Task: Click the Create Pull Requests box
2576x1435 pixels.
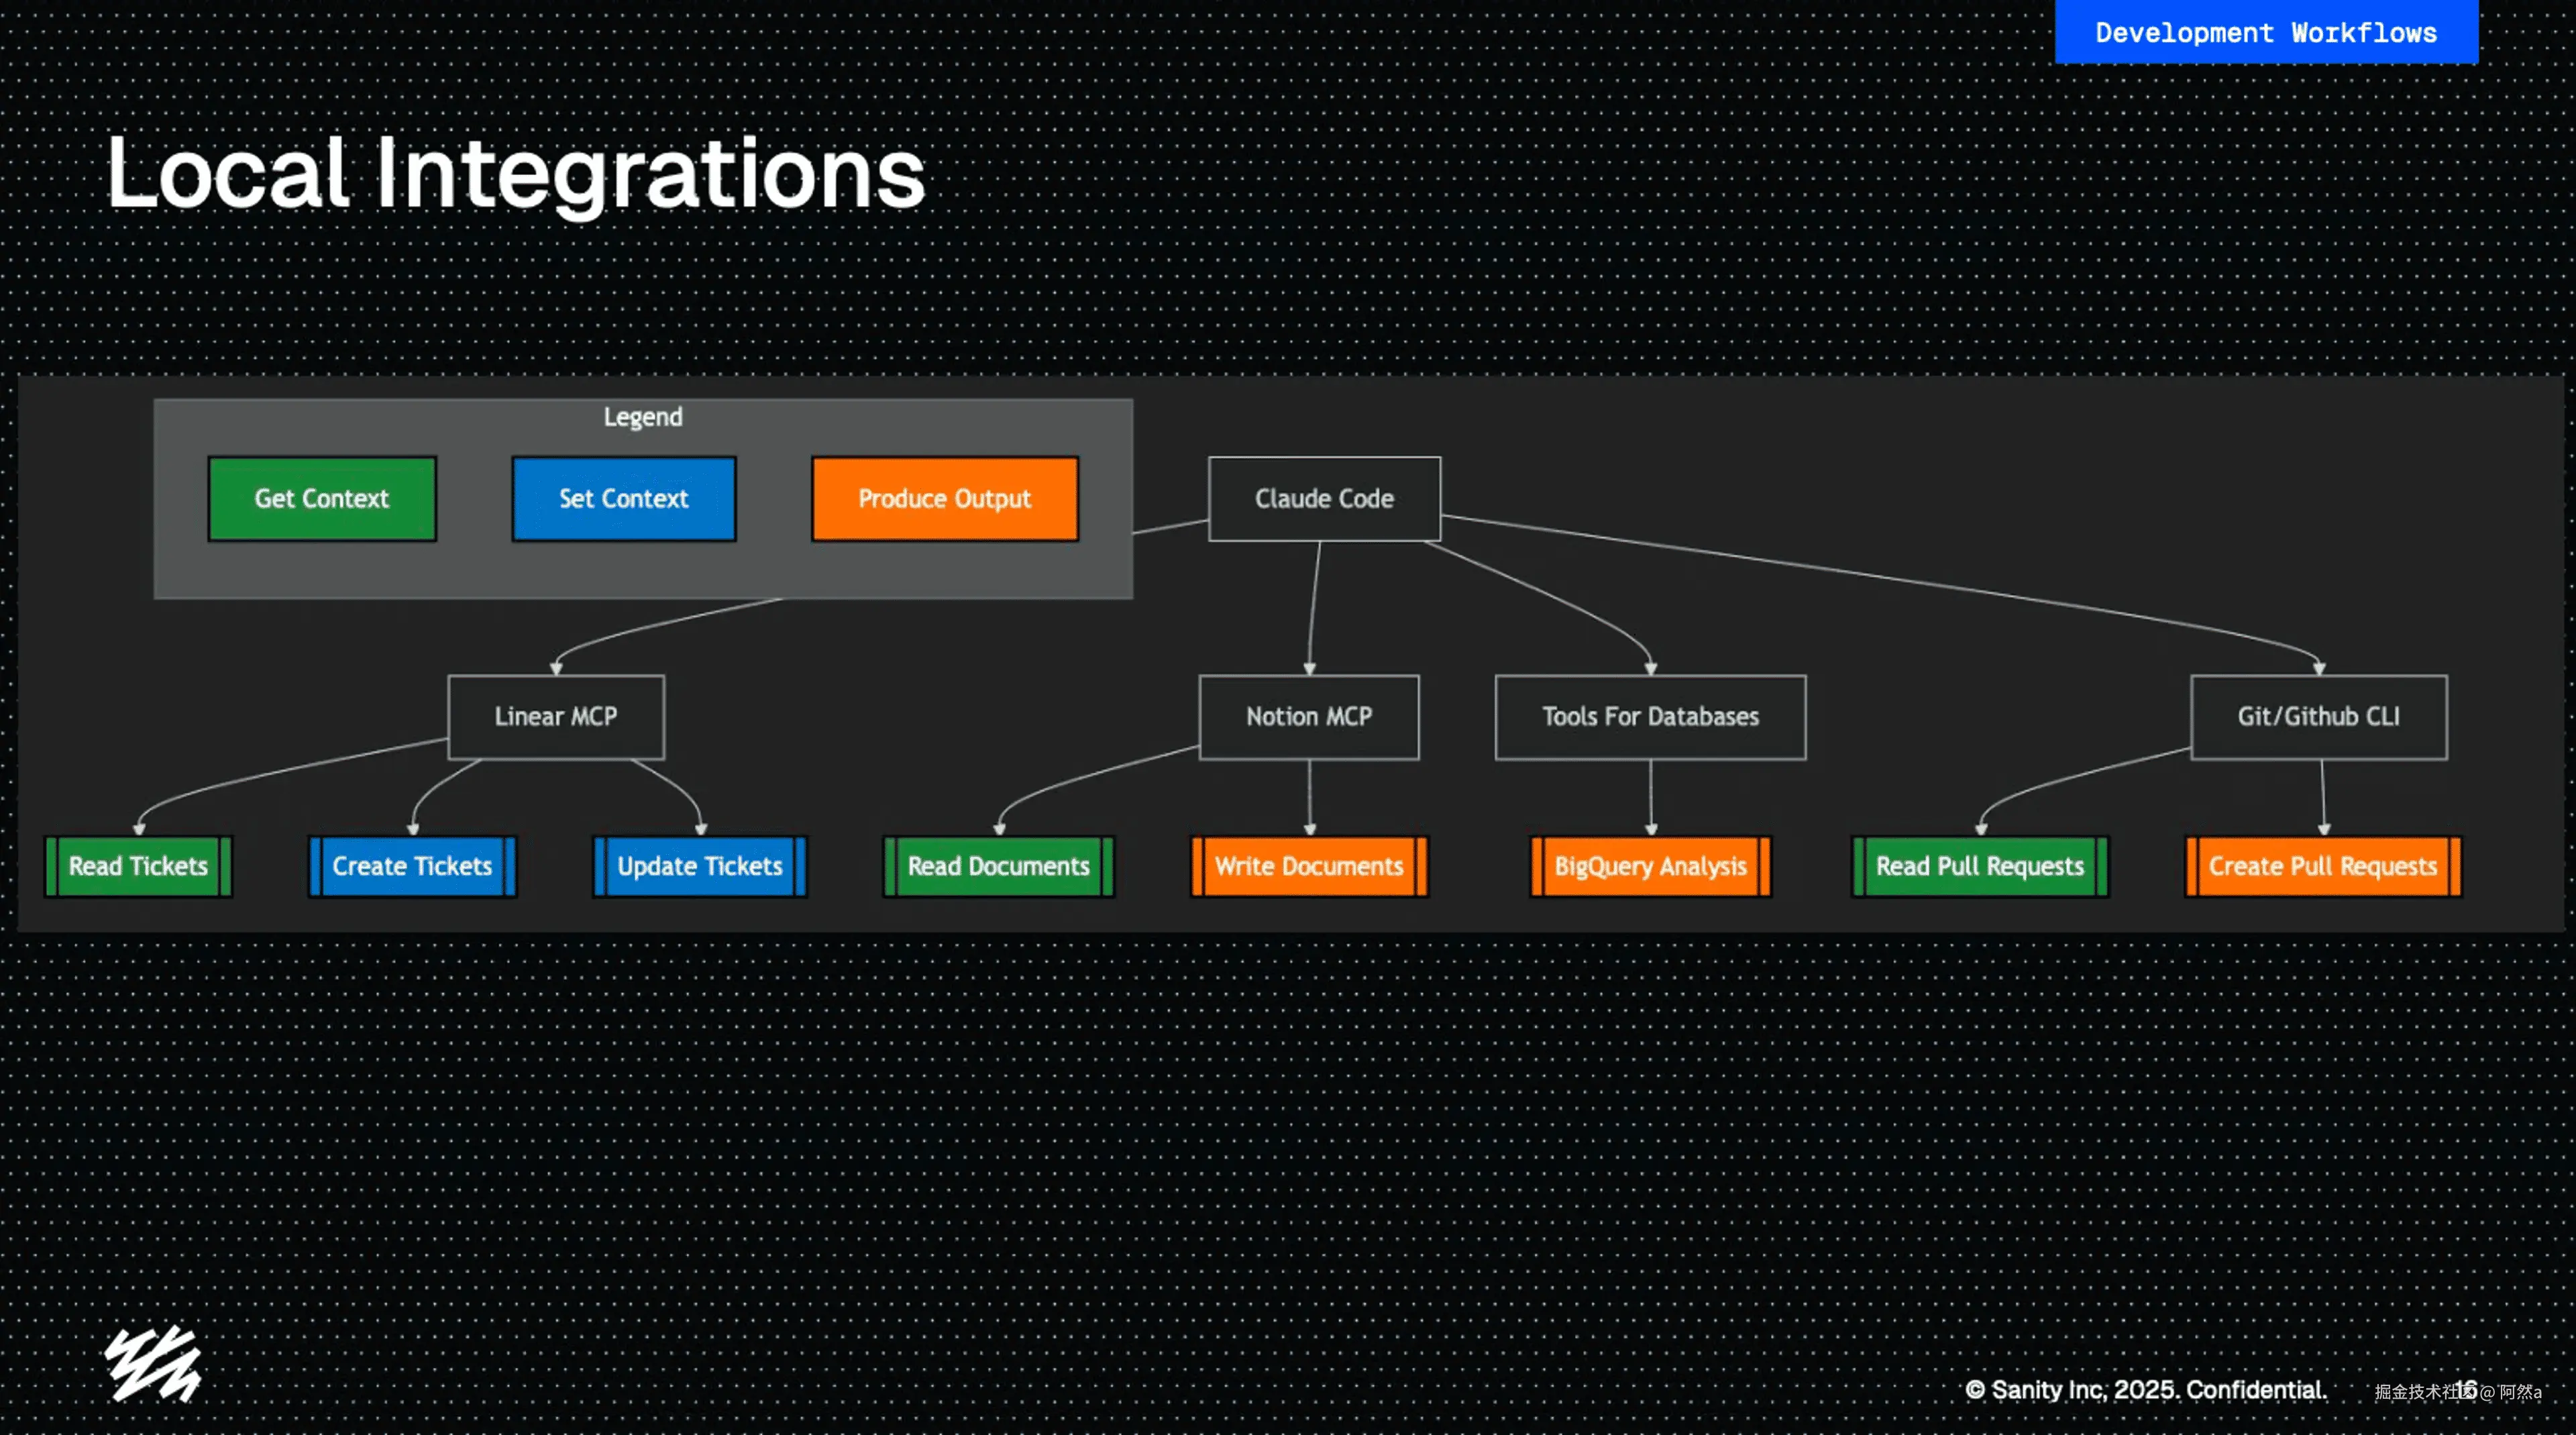Action: [x=2322, y=866]
